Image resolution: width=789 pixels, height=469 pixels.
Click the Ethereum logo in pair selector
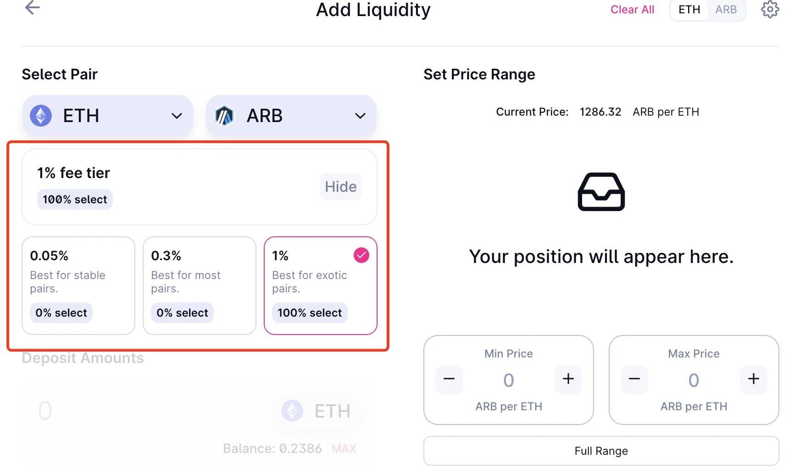[x=41, y=116]
